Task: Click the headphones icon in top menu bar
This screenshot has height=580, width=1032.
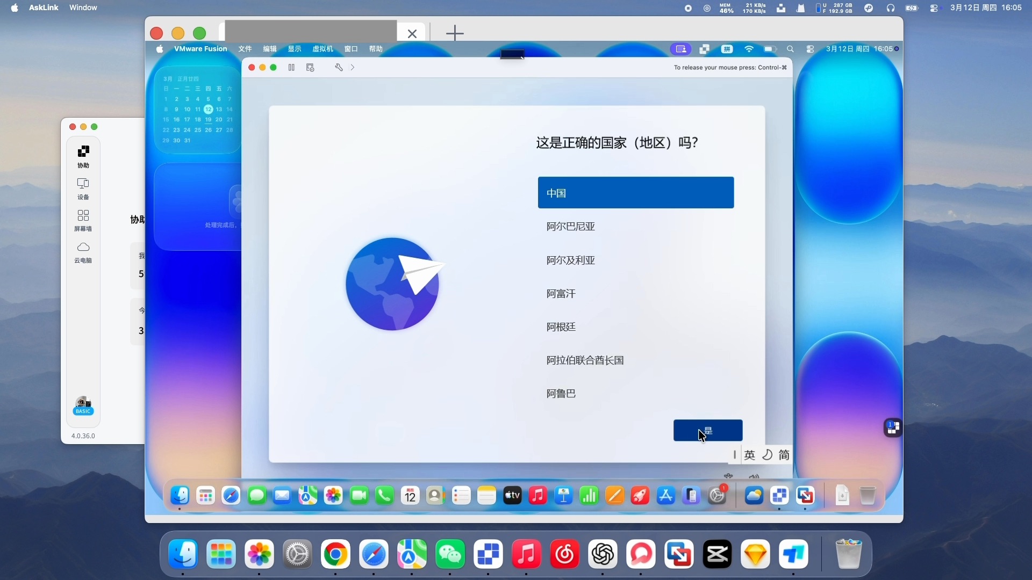Action: click(x=891, y=8)
